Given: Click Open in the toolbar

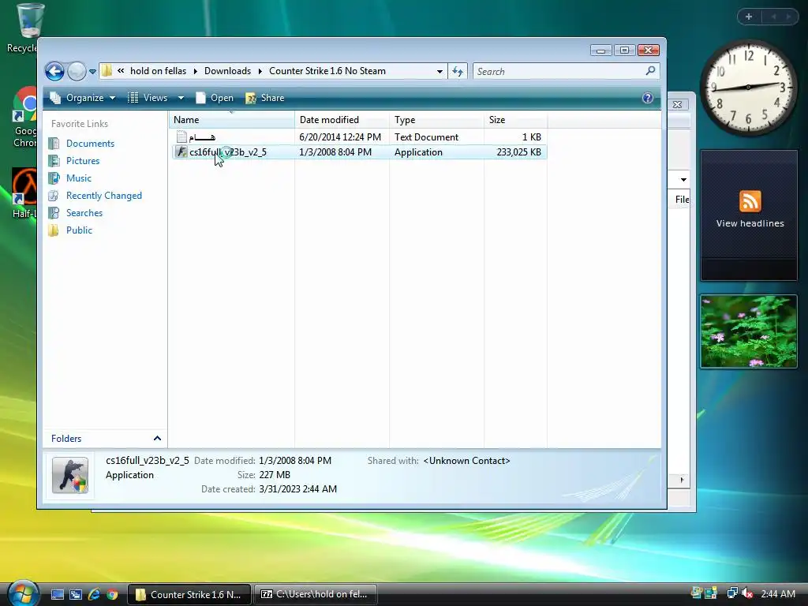Looking at the screenshot, I should coord(215,98).
